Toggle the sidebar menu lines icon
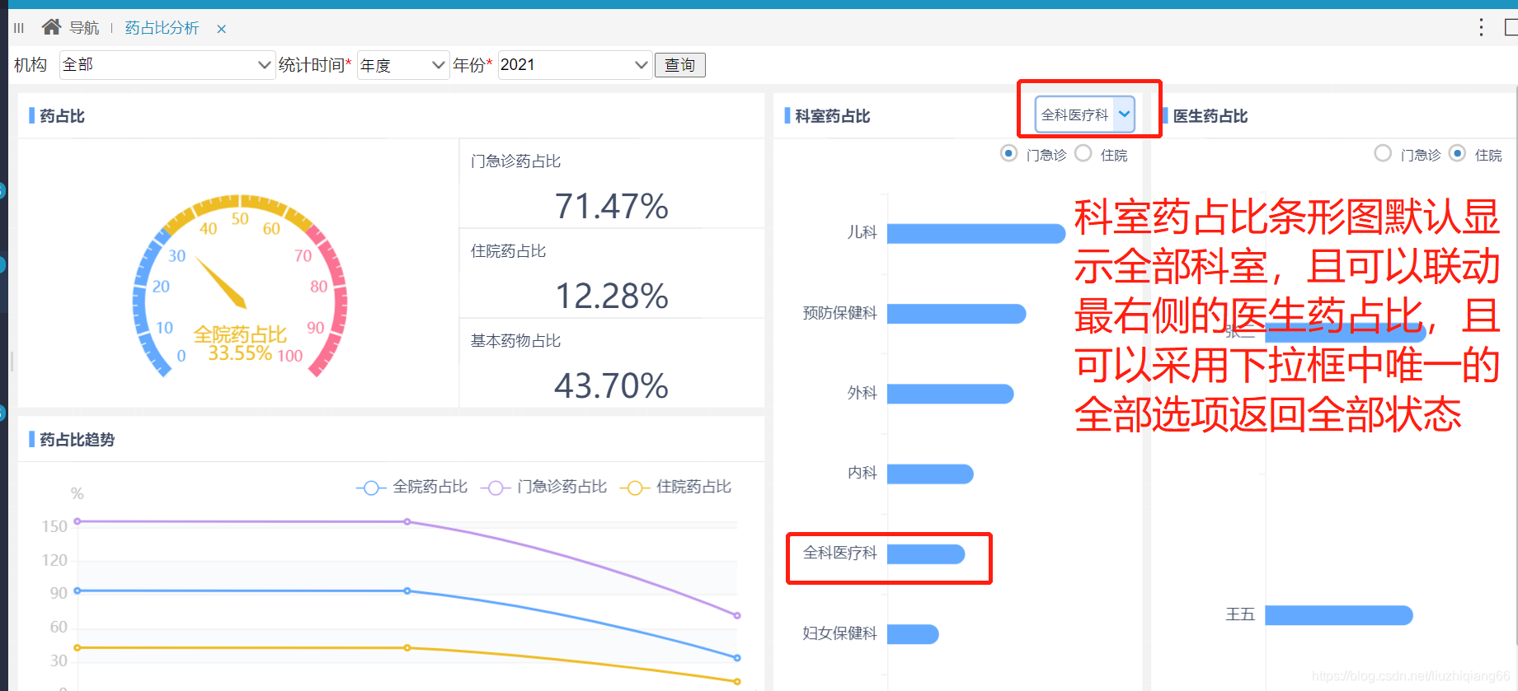The height and width of the screenshot is (691, 1518). [x=19, y=28]
